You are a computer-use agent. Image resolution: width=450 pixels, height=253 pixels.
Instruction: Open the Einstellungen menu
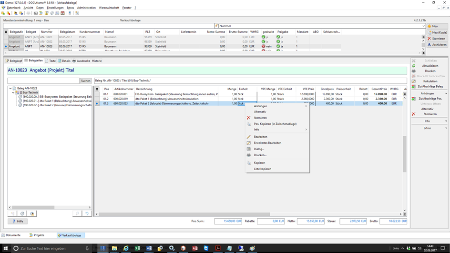tap(55, 8)
